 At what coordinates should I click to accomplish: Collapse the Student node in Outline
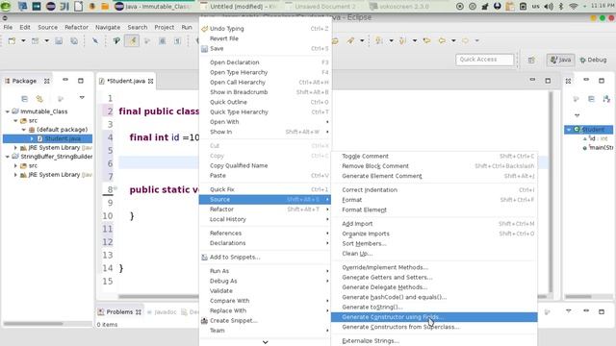(x=569, y=130)
